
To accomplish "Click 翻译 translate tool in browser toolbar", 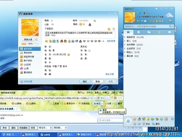I will pos(118,103).
